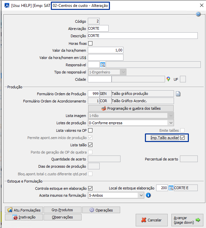Click 'Talão Gráfico Acondic.' text

tap(129, 101)
